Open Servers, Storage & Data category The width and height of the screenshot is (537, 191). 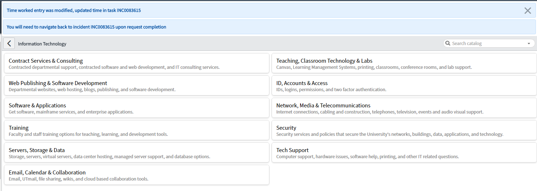pyautogui.click(x=137, y=153)
